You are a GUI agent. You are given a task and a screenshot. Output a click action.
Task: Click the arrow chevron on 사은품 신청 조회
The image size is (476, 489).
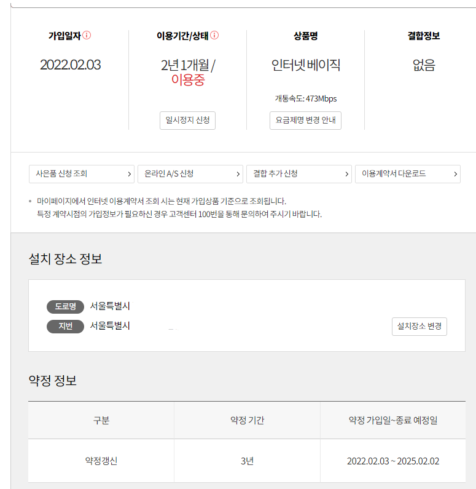[129, 174]
